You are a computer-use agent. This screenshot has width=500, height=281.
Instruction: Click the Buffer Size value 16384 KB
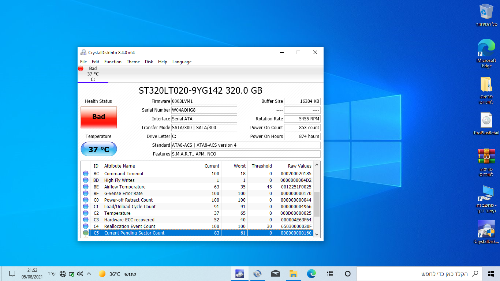[302, 101]
